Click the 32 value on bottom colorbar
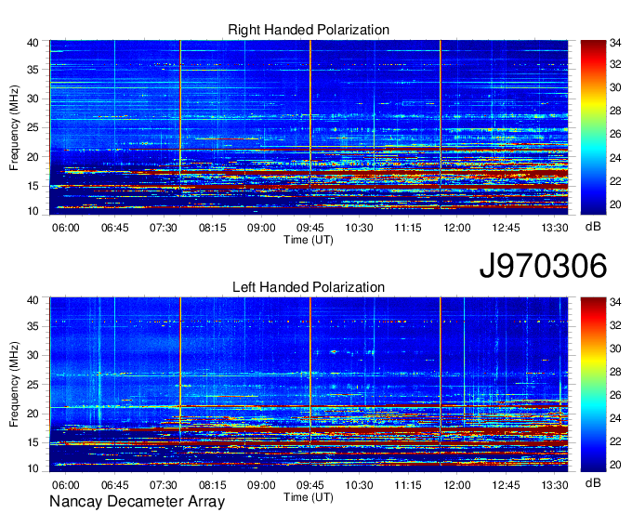Screen dimensions: 632x513 (615, 324)
